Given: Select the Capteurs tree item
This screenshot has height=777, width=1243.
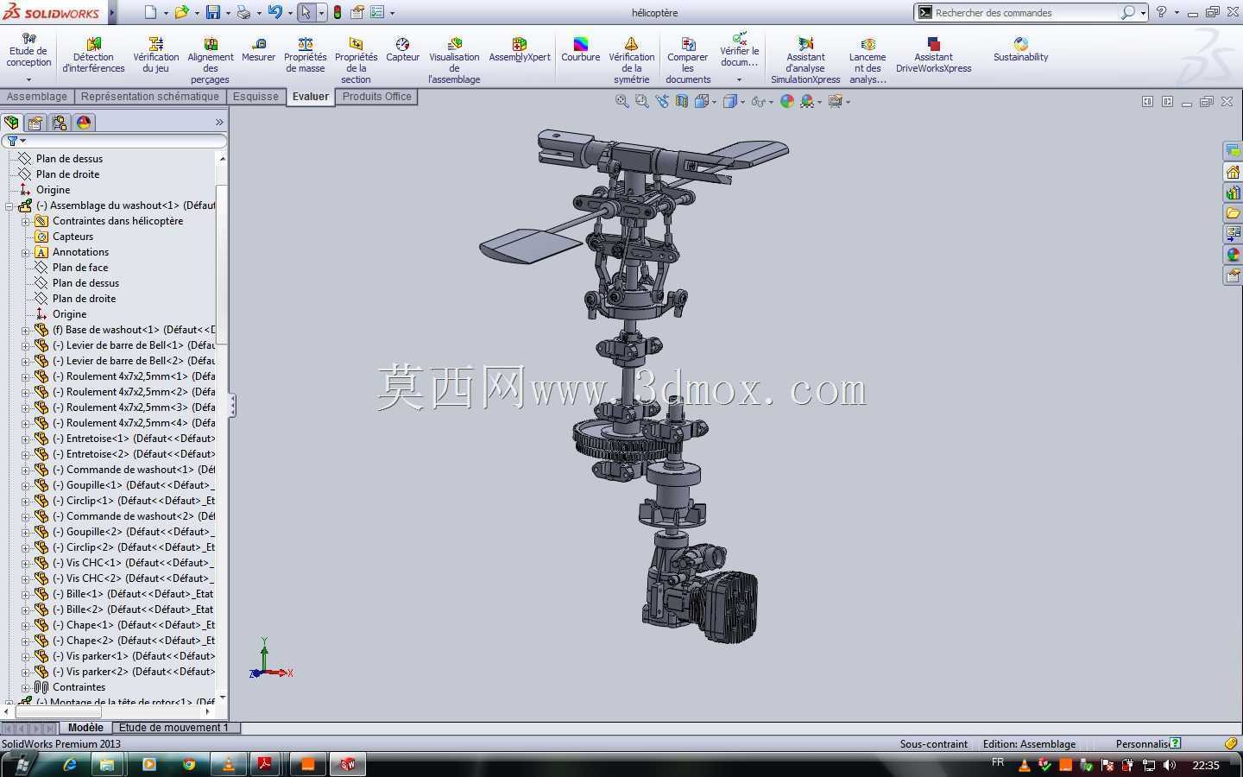Looking at the screenshot, I should pyautogui.click(x=73, y=237).
